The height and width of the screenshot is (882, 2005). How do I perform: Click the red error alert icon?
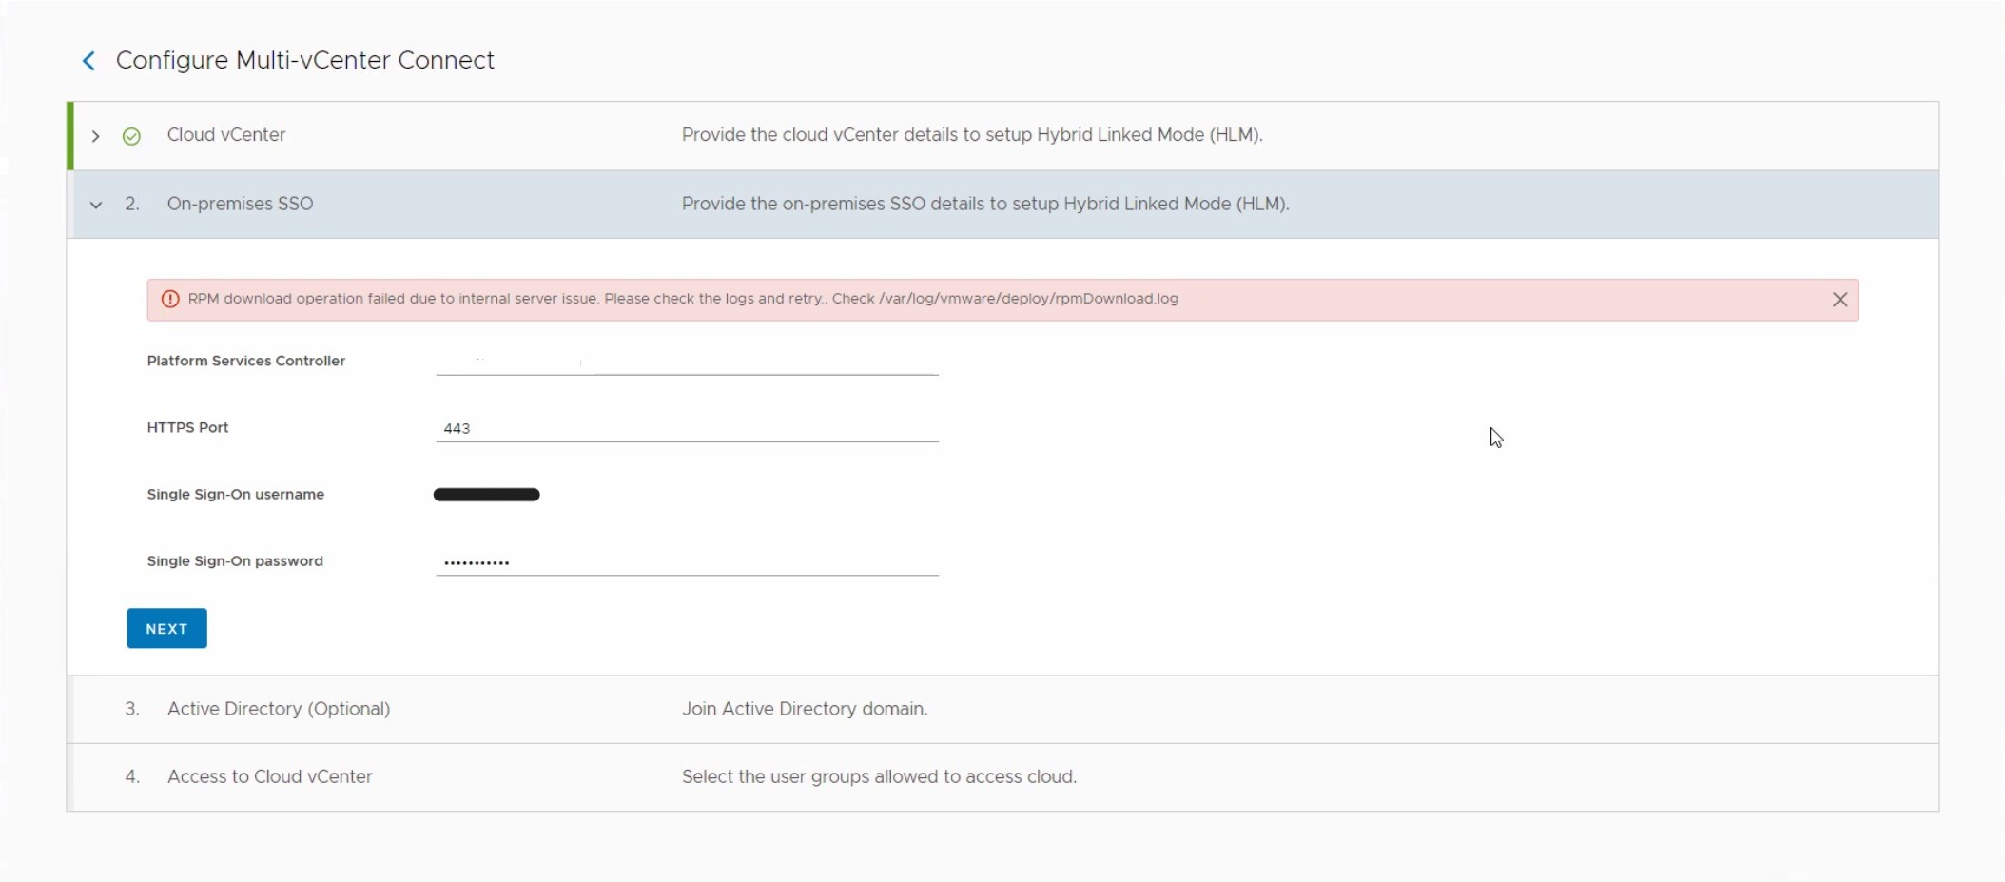tap(170, 299)
